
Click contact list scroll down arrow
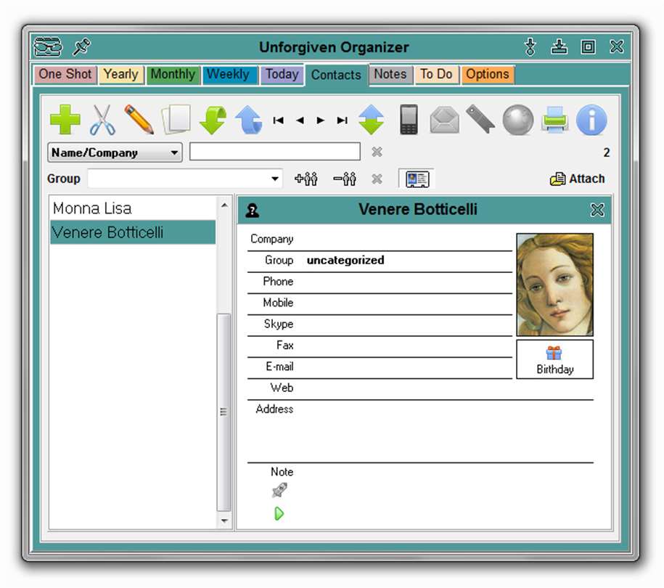224,520
